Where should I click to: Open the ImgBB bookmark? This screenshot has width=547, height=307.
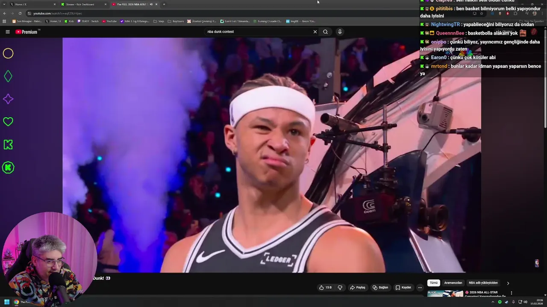[x=300, y=21]
